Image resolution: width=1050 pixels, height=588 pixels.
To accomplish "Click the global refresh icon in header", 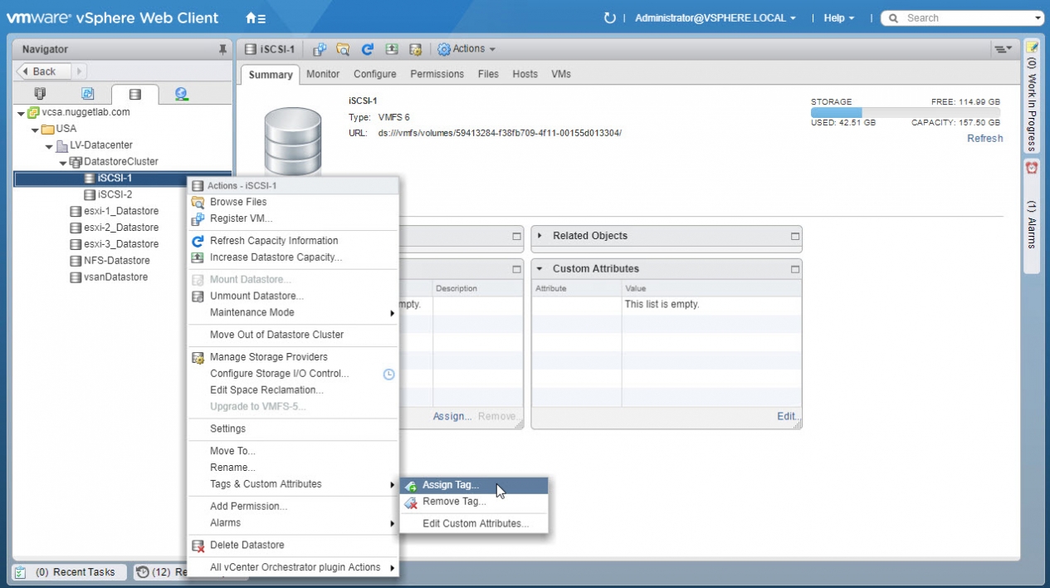I will pos(610,17).
